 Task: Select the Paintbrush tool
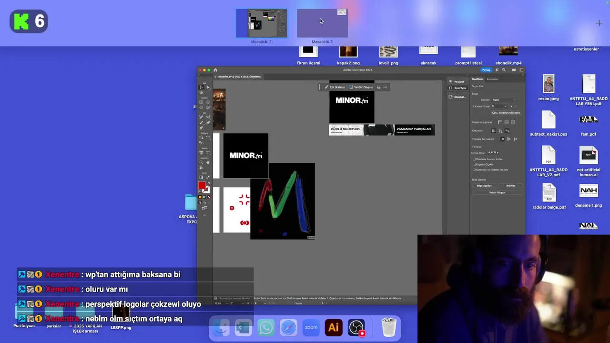pos(201,122)
